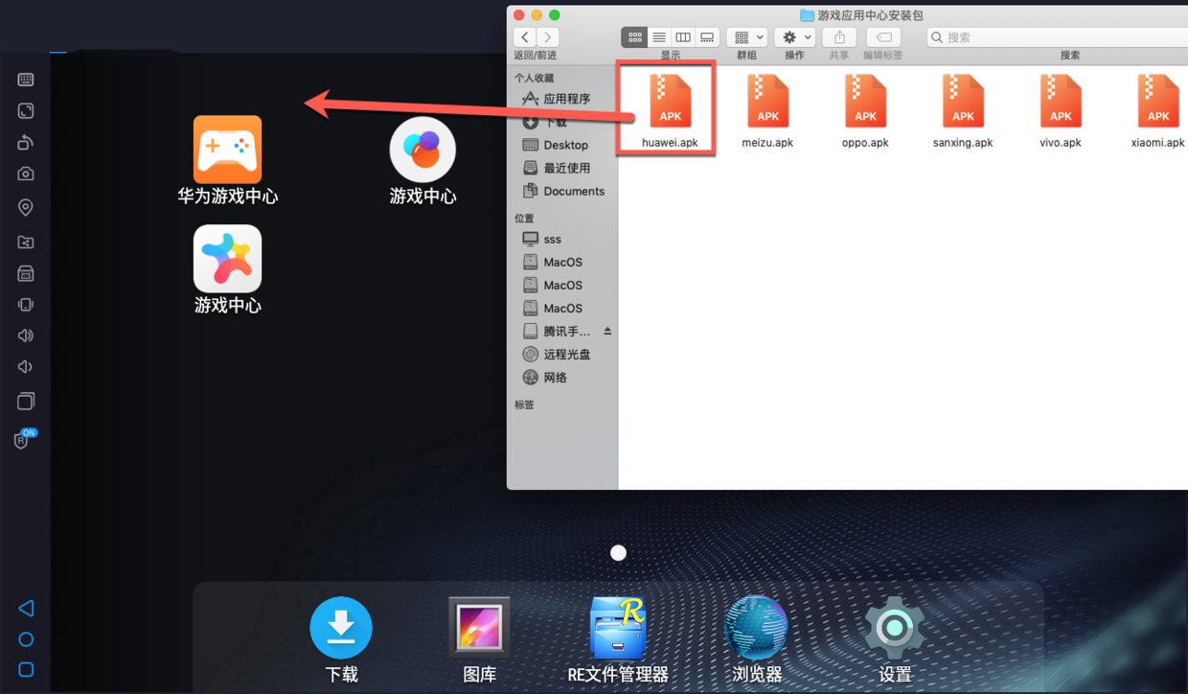This screenshot has width=1188, height=694.
Task: Click the 标签 sidebar heading
Action: coord(524,405)
